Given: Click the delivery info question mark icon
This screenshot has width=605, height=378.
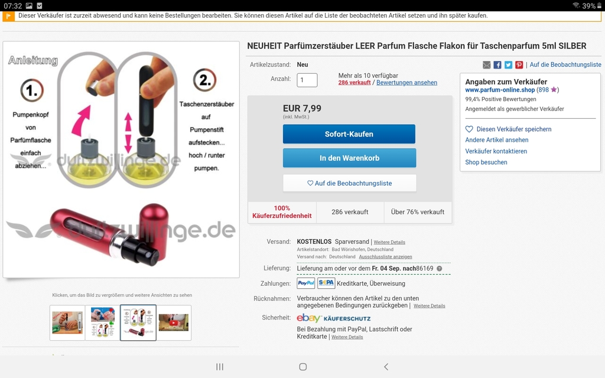Looking at the screenshot, I should pyautogui.click(x=439, y=269).
